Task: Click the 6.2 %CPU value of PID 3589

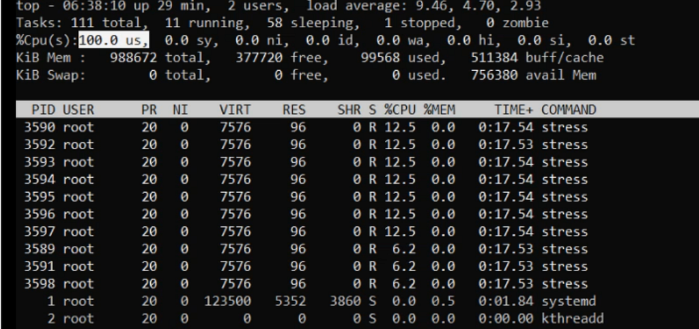Action: 404,249
